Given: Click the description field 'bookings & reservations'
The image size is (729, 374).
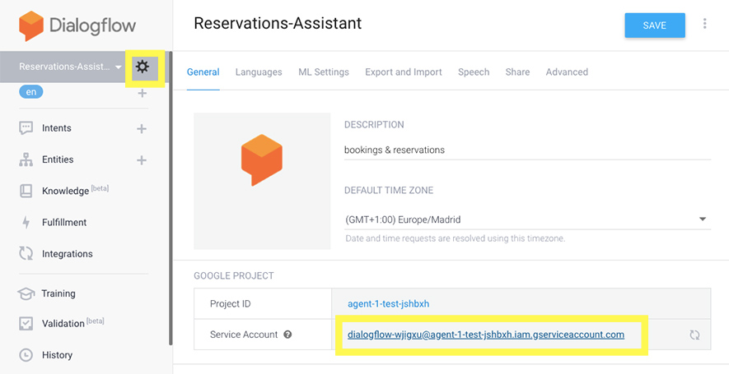Looking at the screenshot, I should click(x=528, y=150).
